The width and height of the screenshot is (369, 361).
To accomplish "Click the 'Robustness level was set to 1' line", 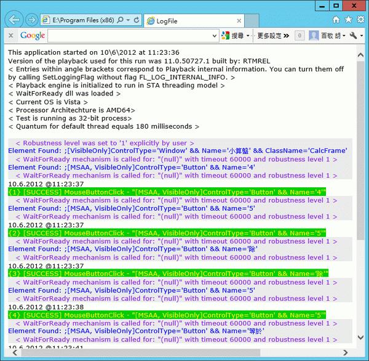I will coord(105,143).
